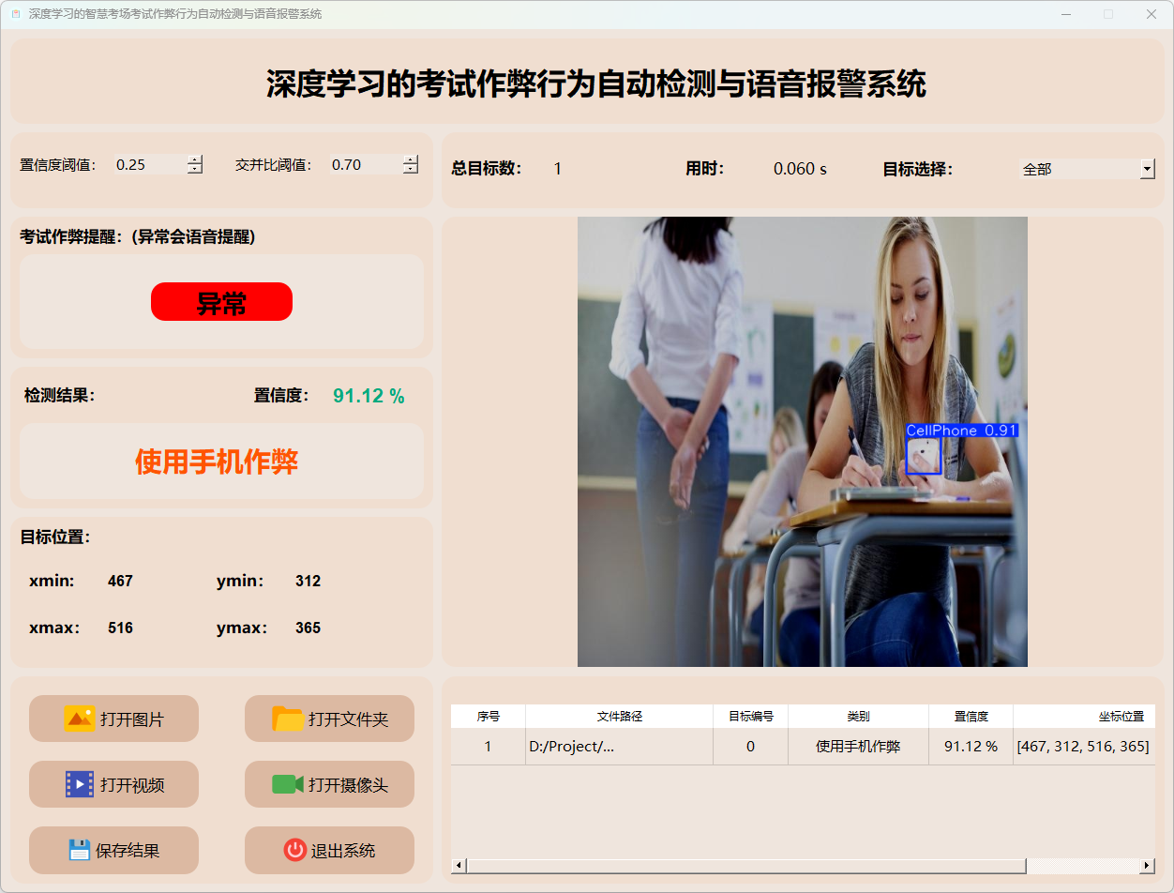Open the 目标选择 dropdown showing 全部
The width and height of the screenshot is (1174, 893).
pyautogui.click(x=1088, y=169)
